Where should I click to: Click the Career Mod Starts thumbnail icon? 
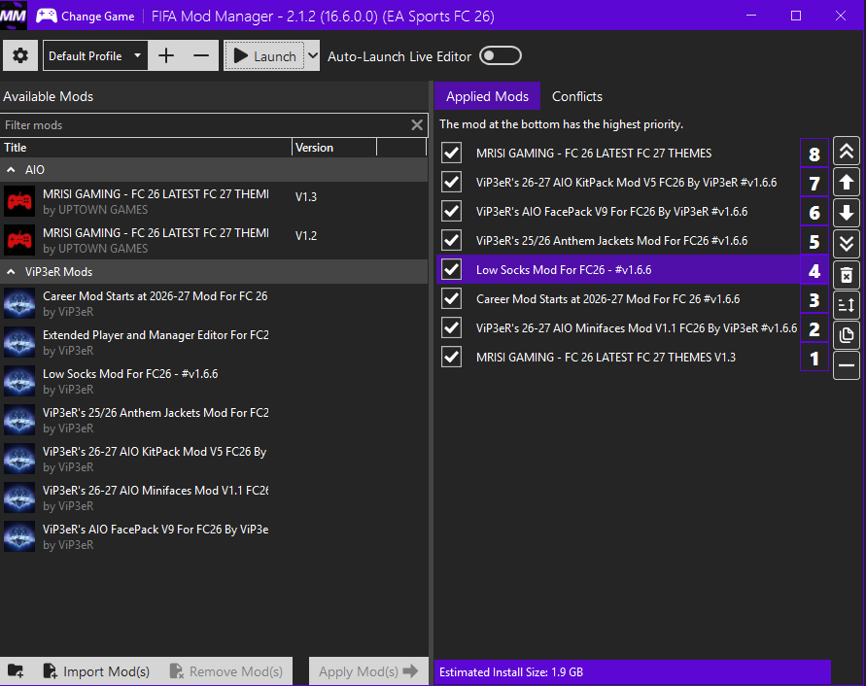(19, 303)
